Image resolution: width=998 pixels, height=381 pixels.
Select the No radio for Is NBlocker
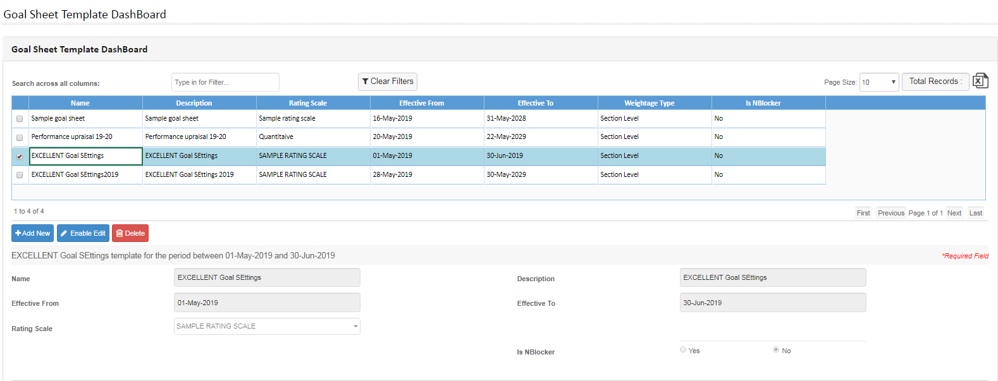[x=776, y=349]
